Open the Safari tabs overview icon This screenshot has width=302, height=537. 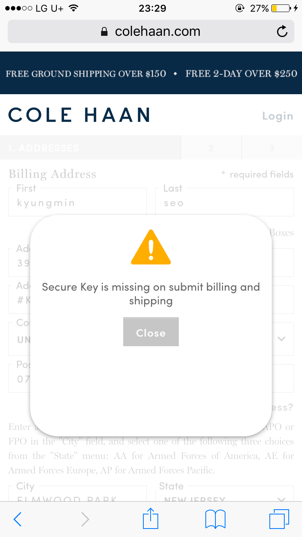[x=279, y=519]
